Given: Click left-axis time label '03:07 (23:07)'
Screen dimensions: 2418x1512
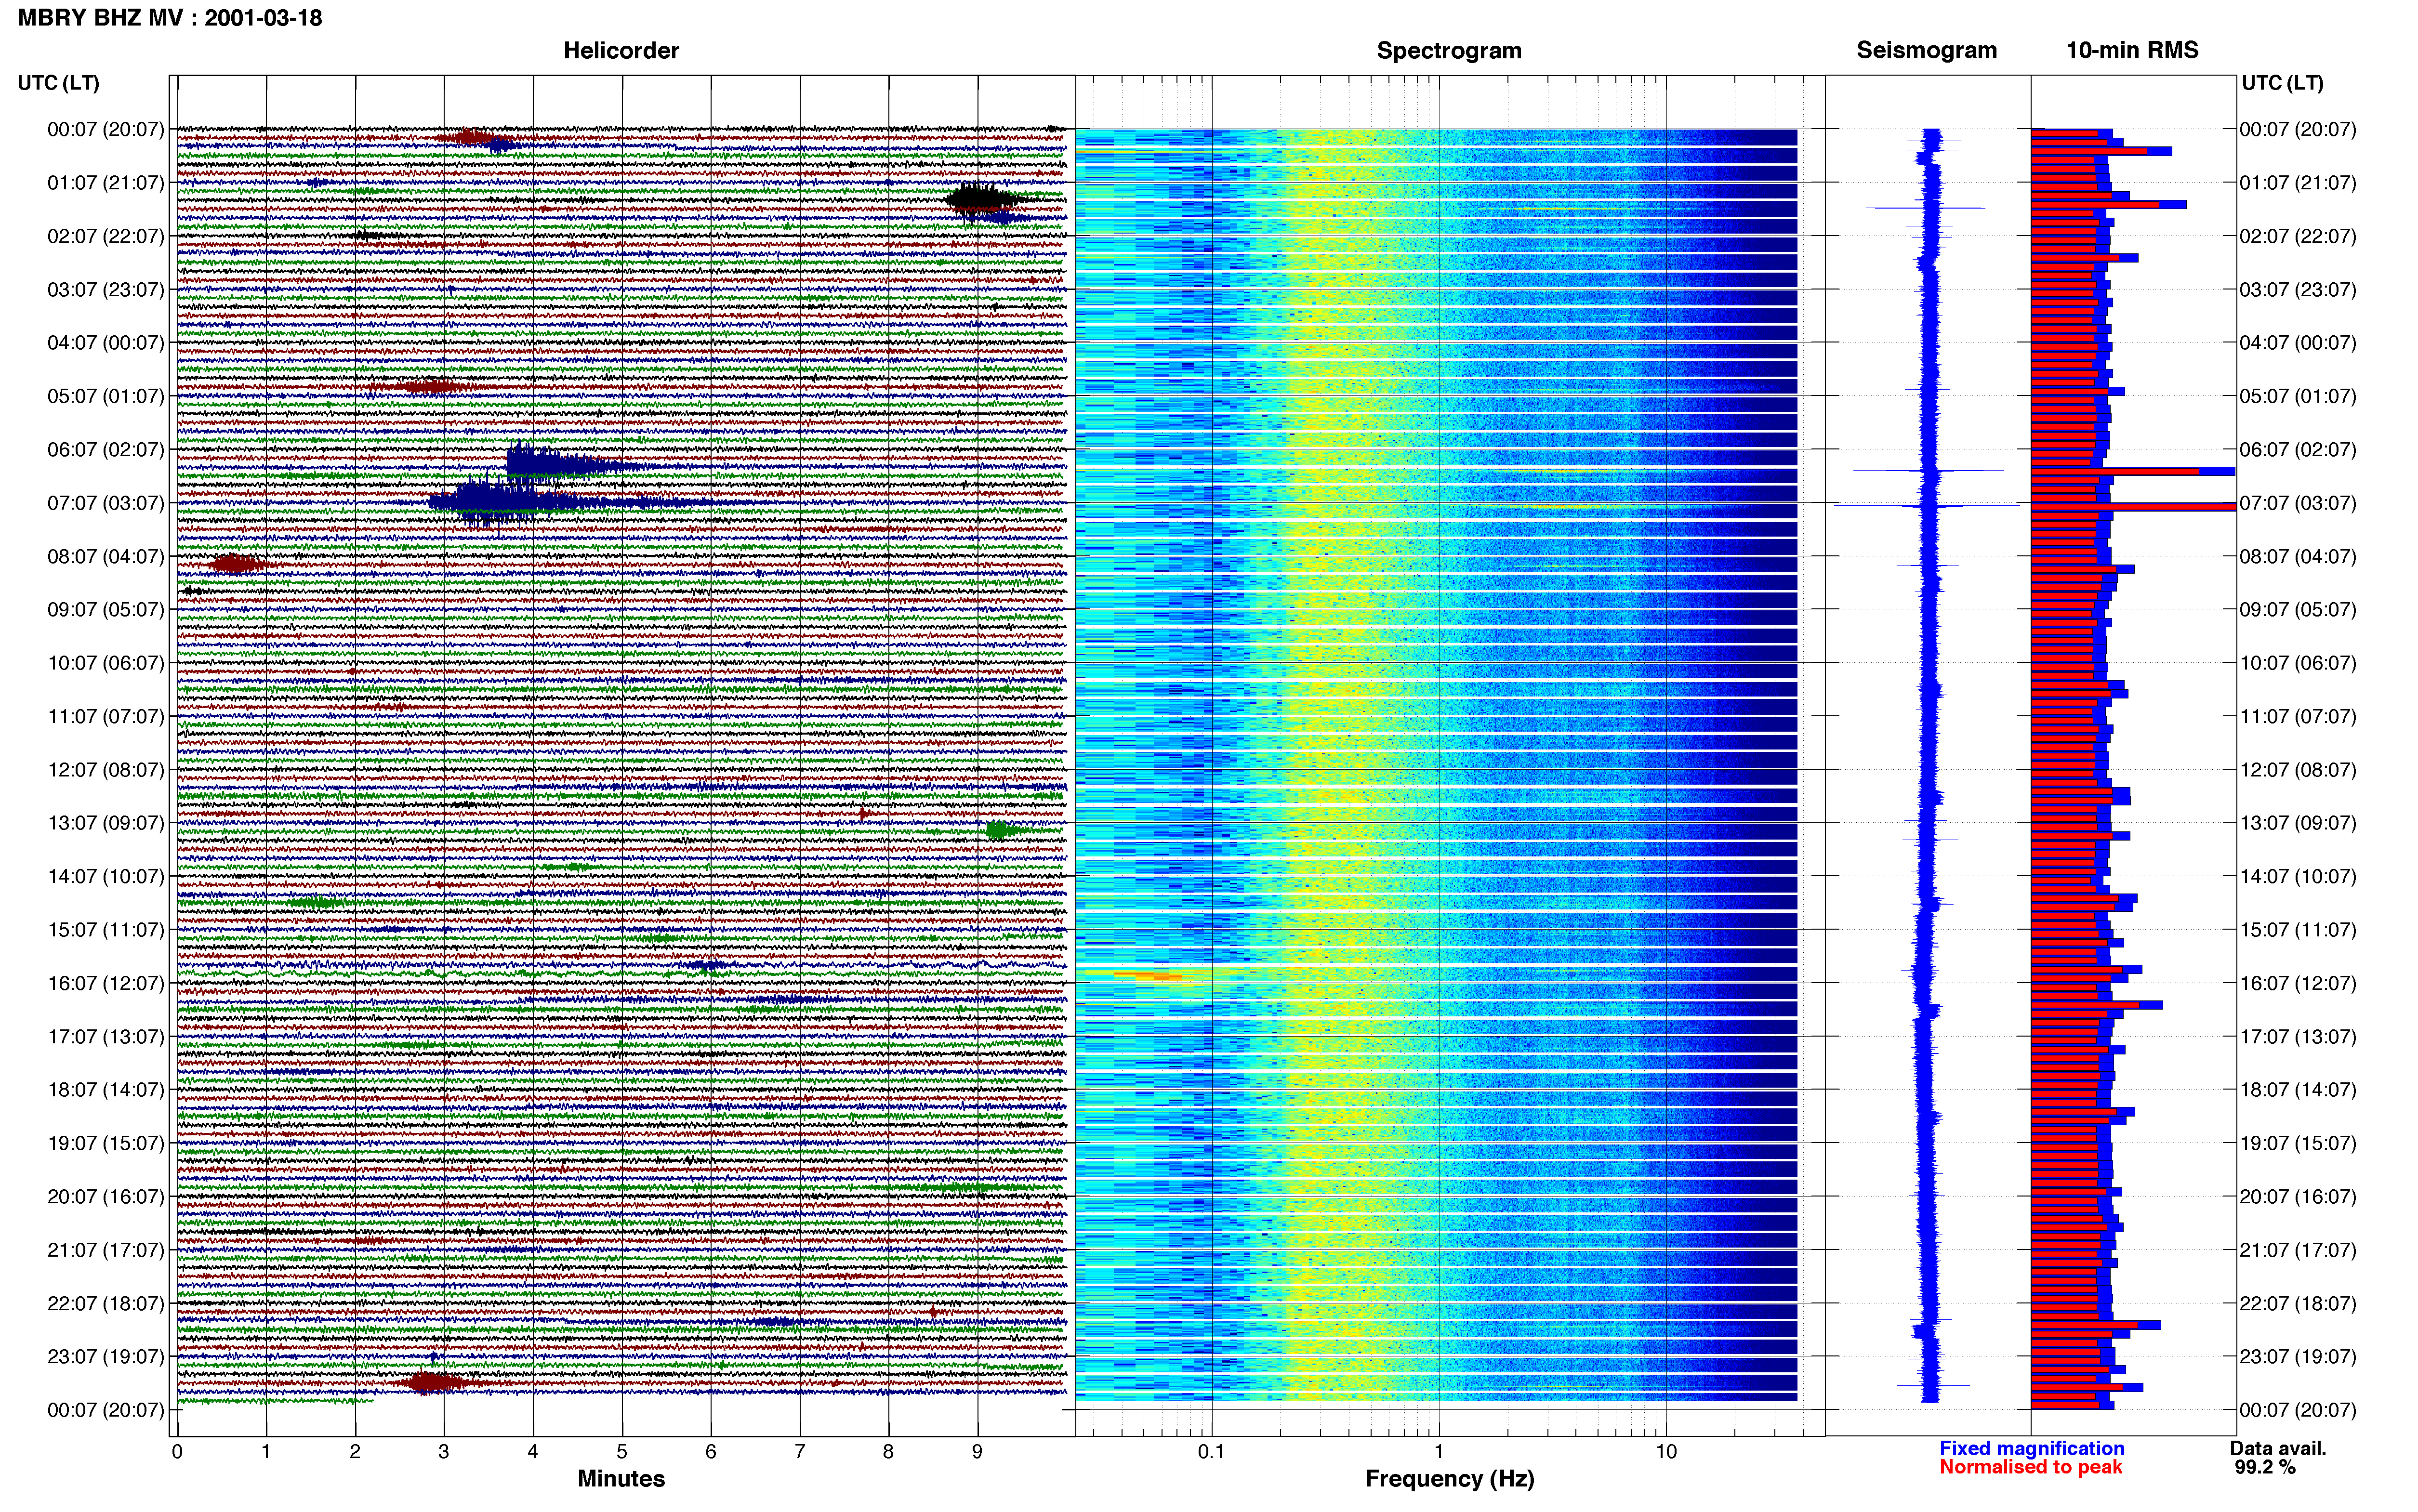Looking at the screenshot, I should (x=106, y=290).
